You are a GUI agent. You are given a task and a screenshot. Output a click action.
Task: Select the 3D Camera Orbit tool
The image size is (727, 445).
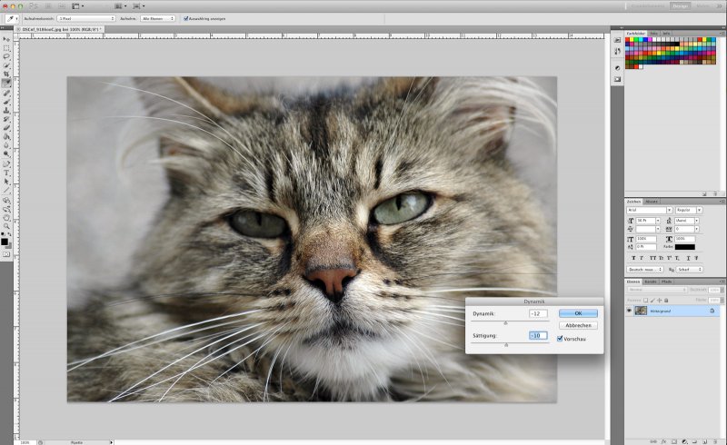coord(6,210)
